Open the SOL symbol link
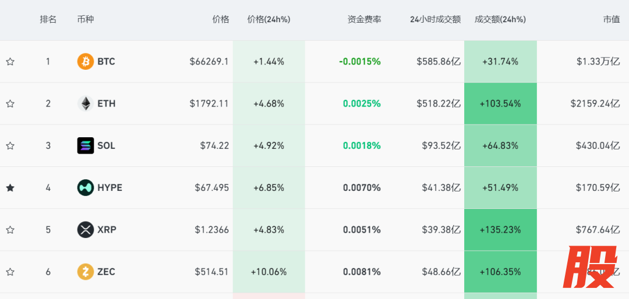The height and width of the screenshot is (299, 629). 107,146
